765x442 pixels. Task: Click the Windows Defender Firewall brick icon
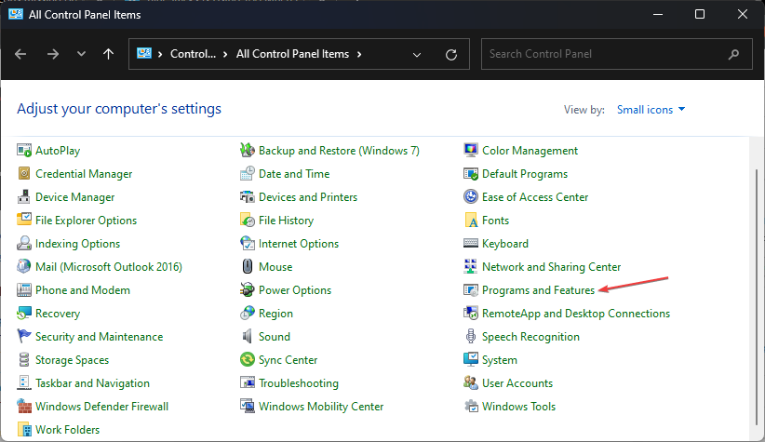(24, 407)
